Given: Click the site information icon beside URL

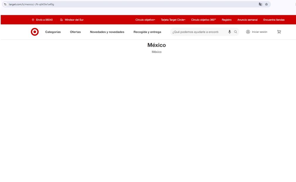Looking at the screenshot, I should coord(5,4).
